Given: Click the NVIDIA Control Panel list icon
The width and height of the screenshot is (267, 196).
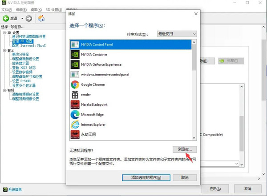Looking at the screenshot, I should [75, 44].
